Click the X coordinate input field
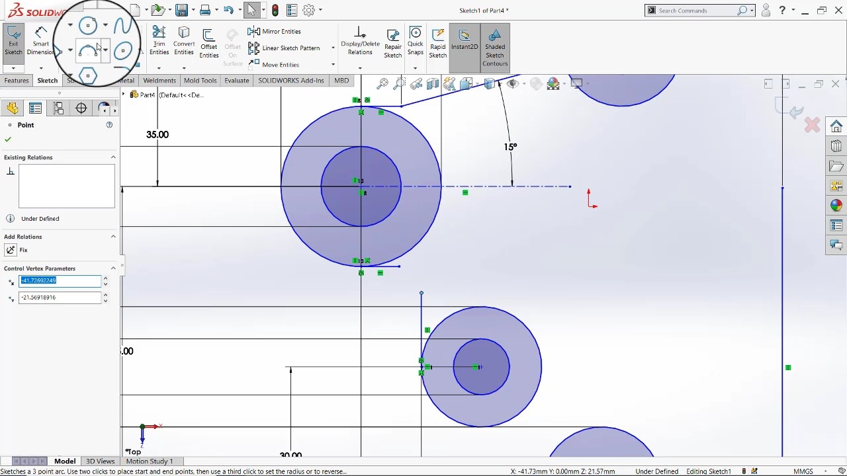The height and width of the screenshot is (476, 847). (60, 281)
